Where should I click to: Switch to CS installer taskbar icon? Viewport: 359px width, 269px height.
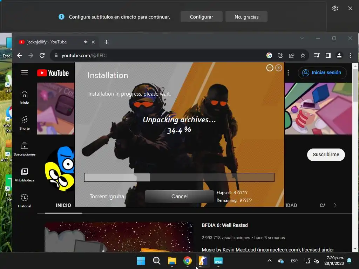point(203,261)
